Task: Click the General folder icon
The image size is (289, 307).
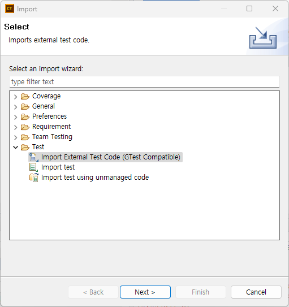Action: coord(25,106)
